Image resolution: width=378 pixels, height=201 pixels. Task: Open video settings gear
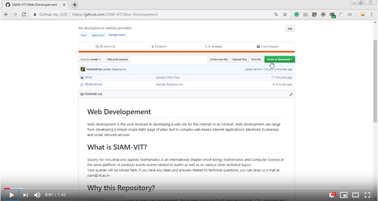(x=332, y=195)
